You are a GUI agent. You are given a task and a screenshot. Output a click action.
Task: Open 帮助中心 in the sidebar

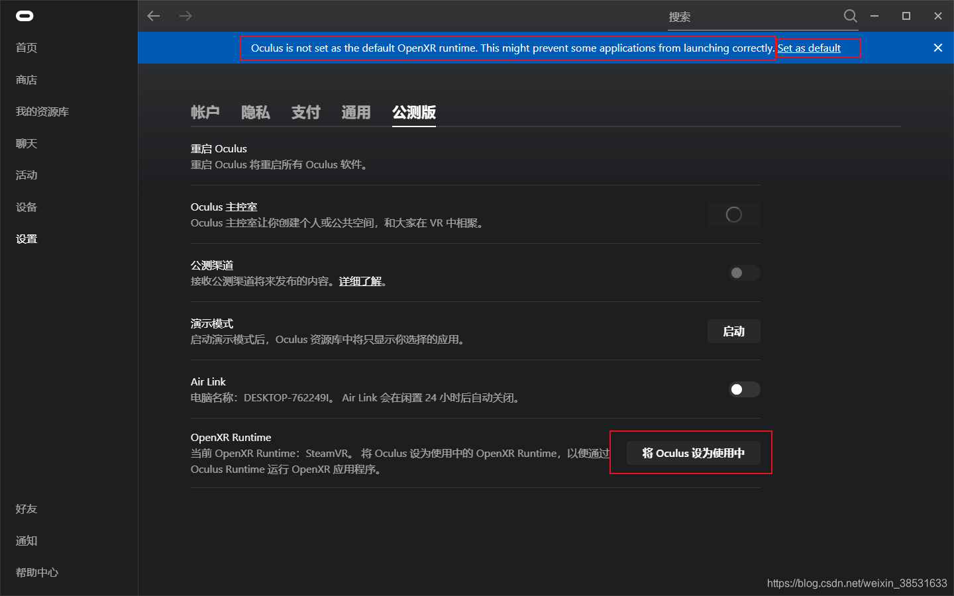(x=37, y=572)
